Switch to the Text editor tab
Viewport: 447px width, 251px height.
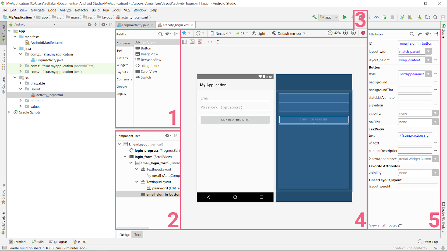(137, 235)
